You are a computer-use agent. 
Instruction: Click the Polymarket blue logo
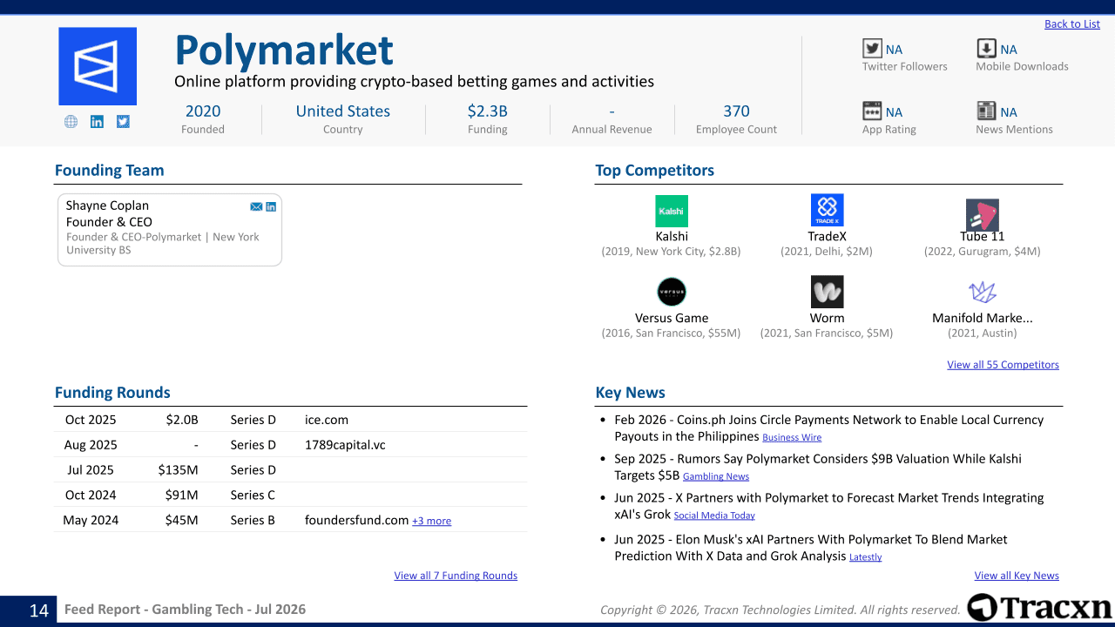click(x=98, y=66)
